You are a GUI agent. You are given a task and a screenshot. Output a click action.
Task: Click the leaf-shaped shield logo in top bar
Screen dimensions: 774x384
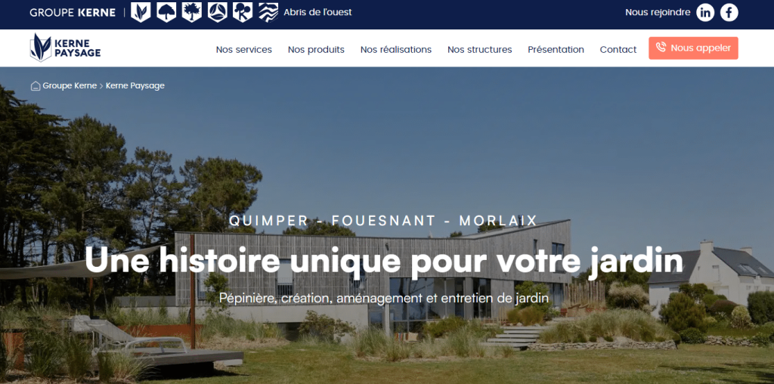pos(140,12)
